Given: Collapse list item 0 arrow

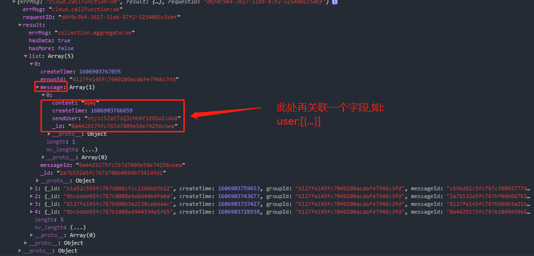Looking at the screenshot, I should click(31, 64).
